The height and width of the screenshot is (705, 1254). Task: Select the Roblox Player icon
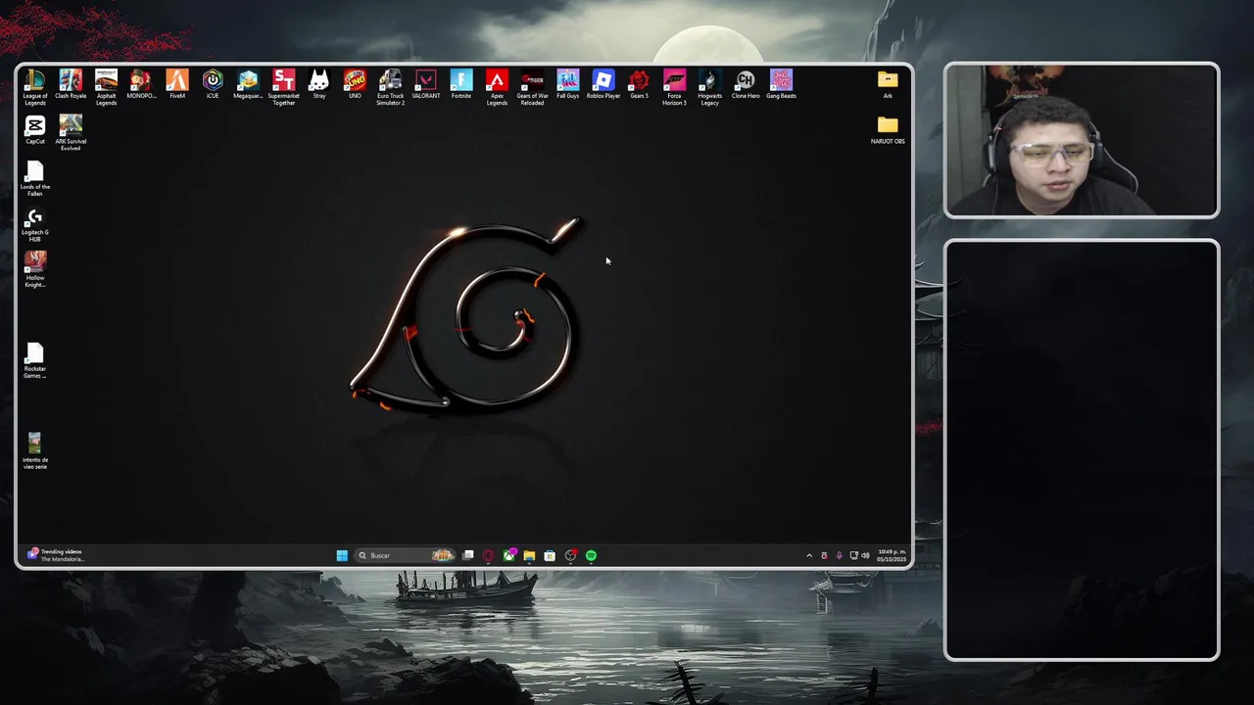coord(603,84)
